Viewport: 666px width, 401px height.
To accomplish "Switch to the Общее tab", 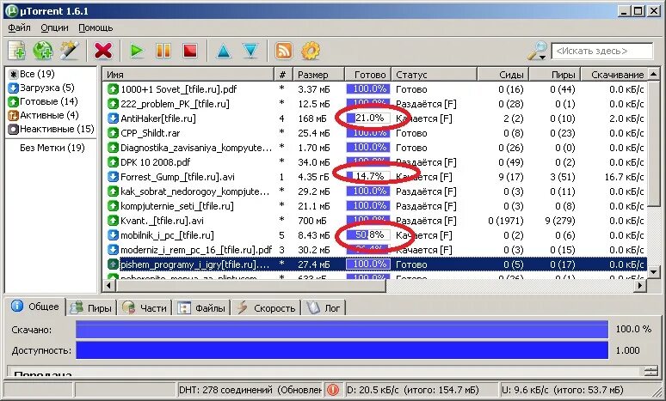I will [35, 307].
